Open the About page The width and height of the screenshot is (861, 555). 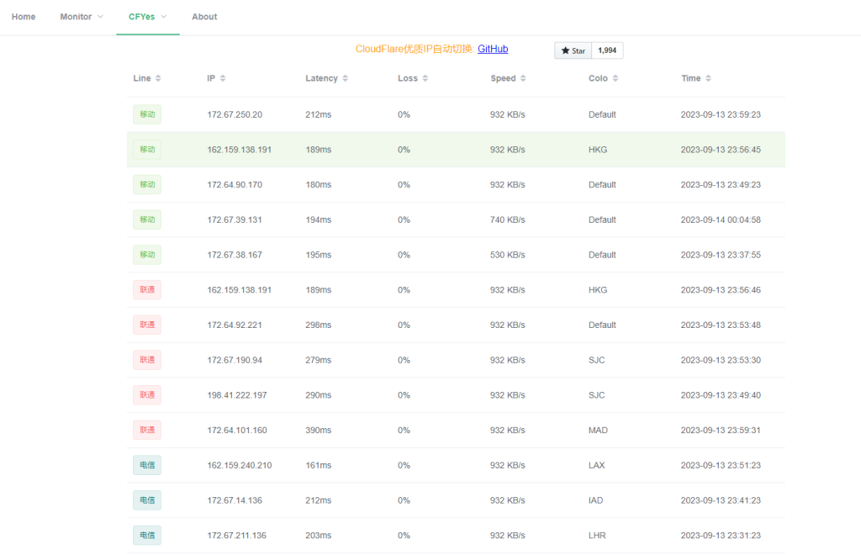tap(204, 17)
